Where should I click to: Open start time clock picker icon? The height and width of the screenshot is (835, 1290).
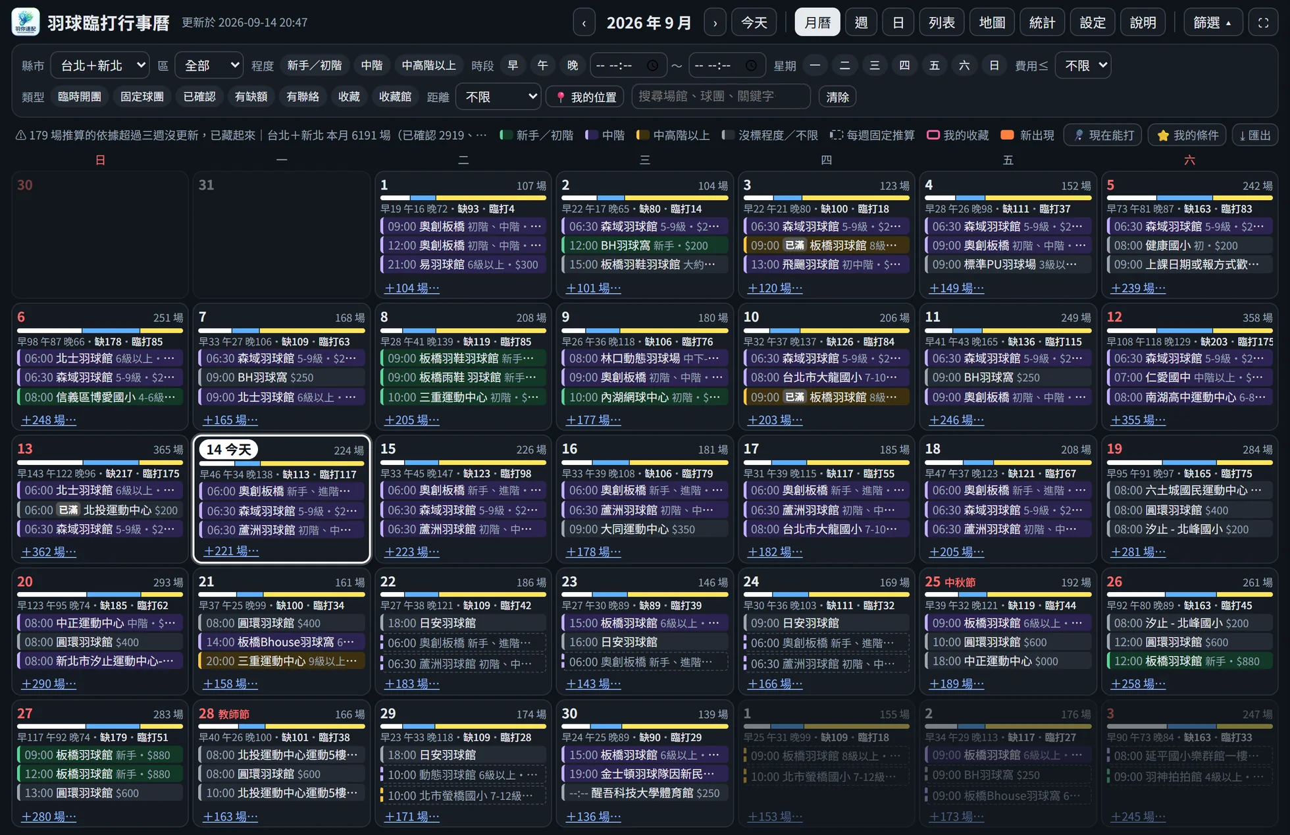click(x=652, y=65)
